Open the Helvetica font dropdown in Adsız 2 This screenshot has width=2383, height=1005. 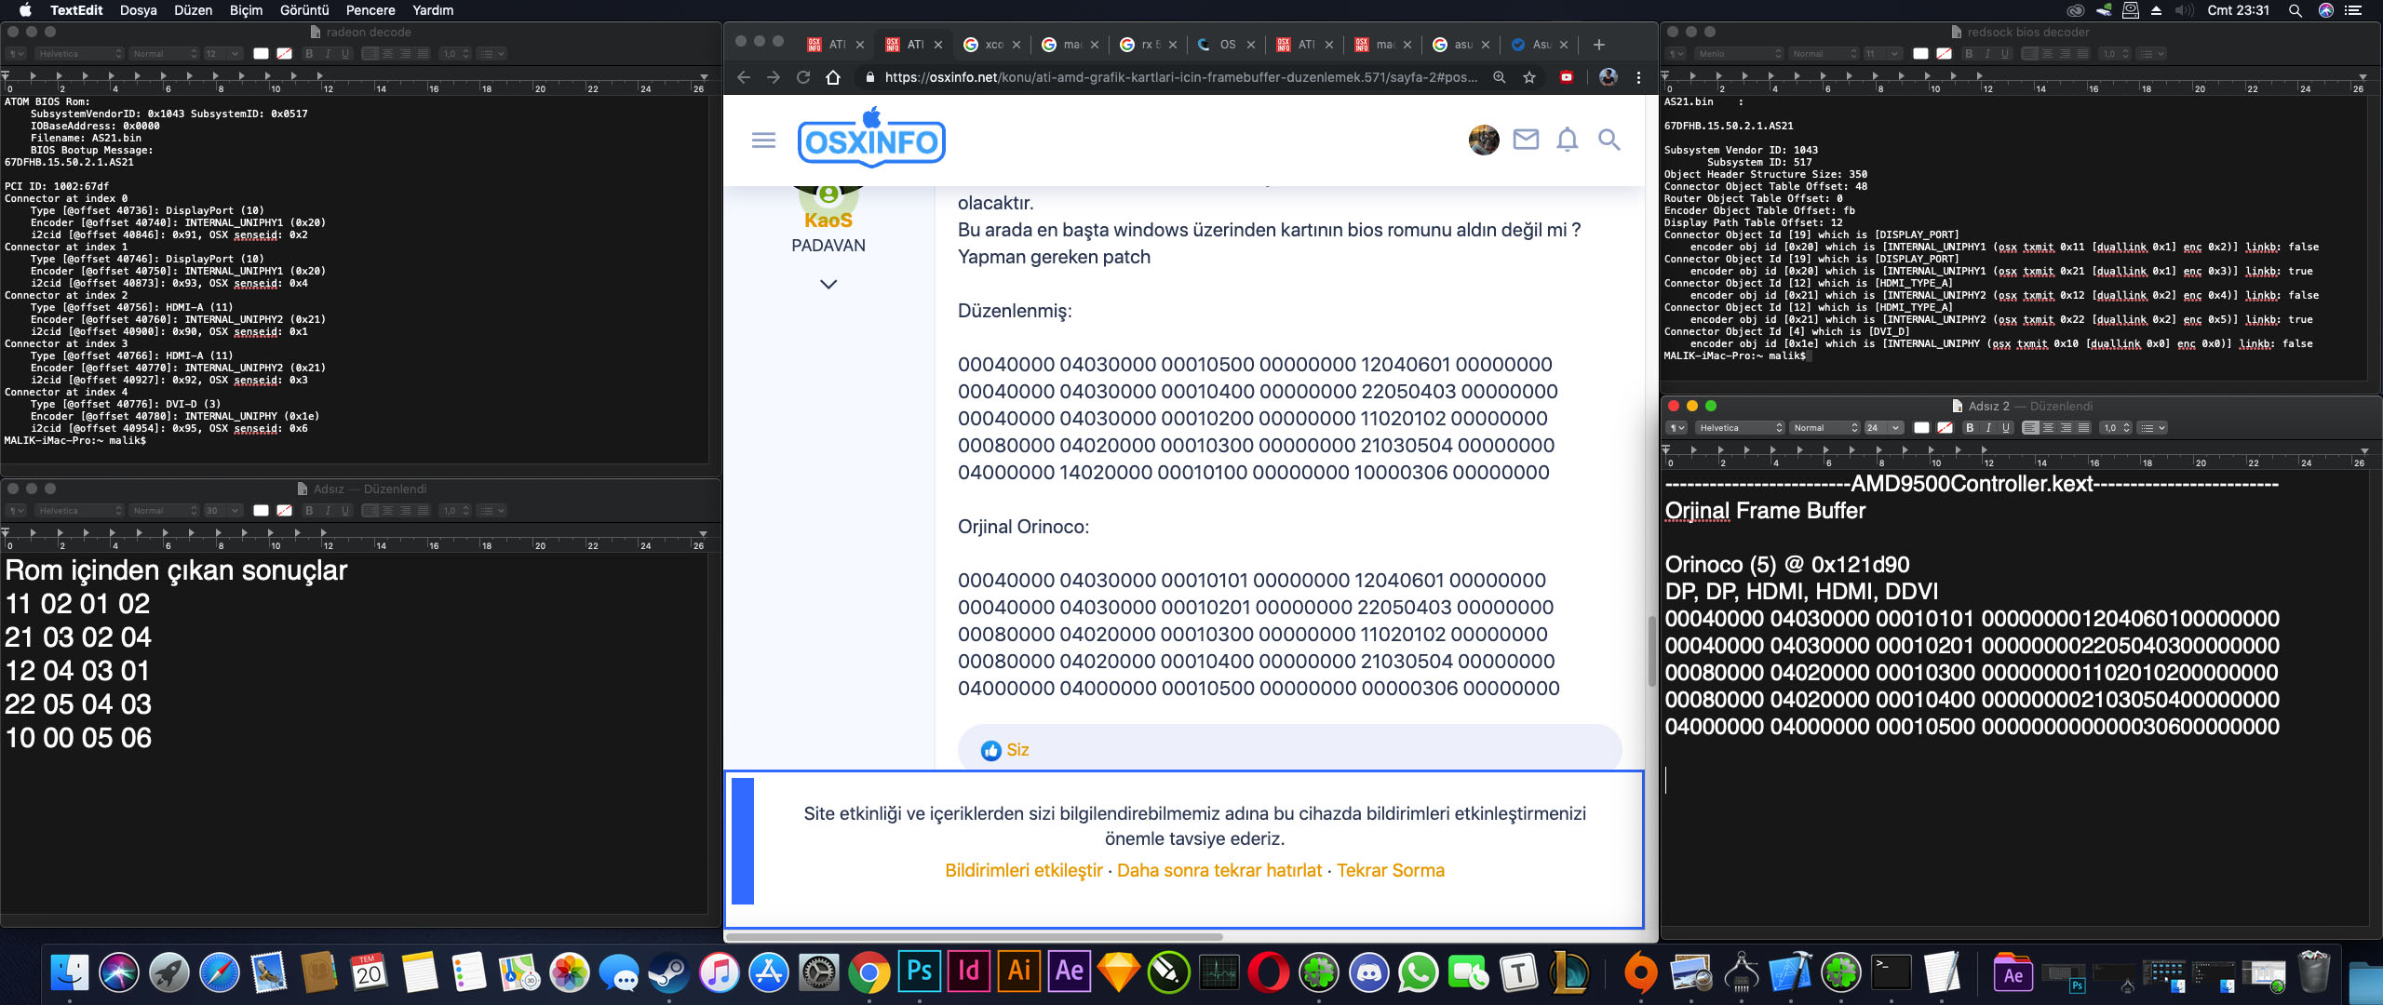[x=1739, y=428]
